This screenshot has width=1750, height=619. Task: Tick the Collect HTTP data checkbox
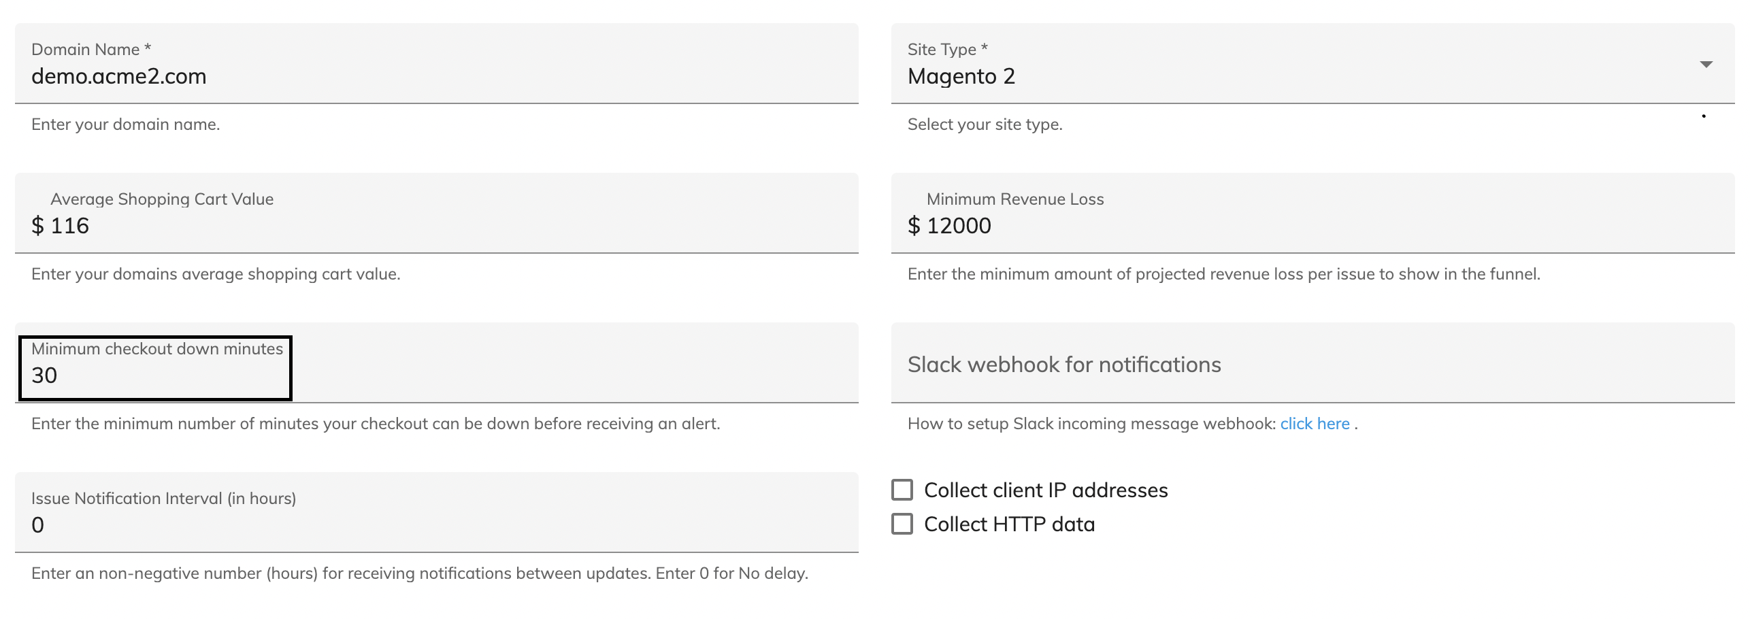click(902, 524)
